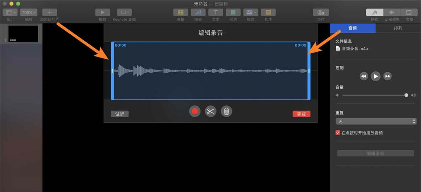Click the audio waveform in the editor

(x=211, y=71)
